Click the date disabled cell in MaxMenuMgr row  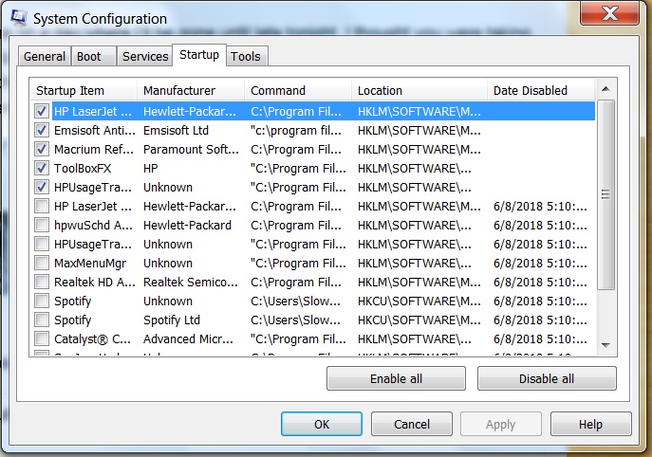(541, 263)
